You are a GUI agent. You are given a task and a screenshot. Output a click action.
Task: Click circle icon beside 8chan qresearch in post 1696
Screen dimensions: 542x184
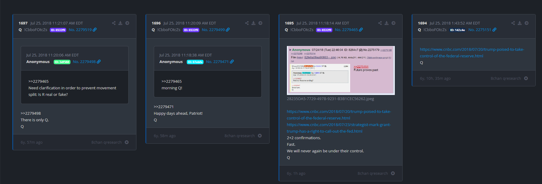tap(260, 136)
